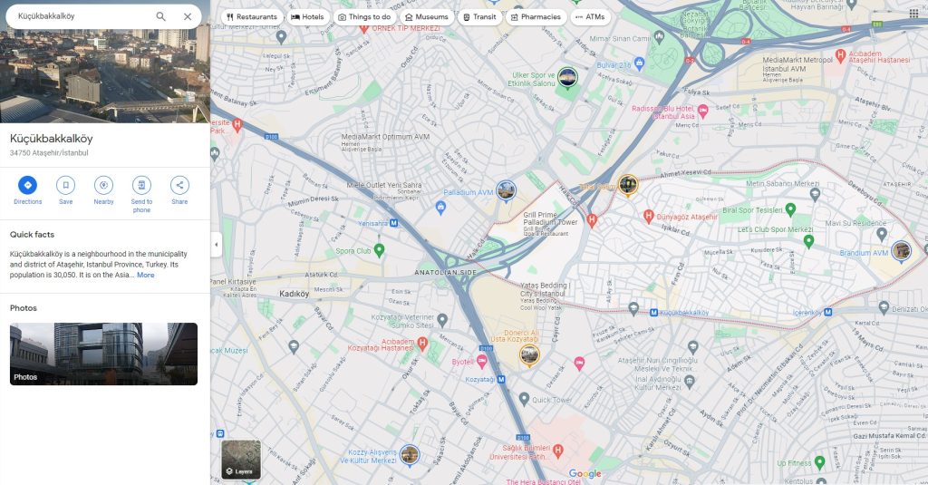Click Acıbadem Ataşehir Hastanesi marker

pyautogui.click(x=840, y=55)
